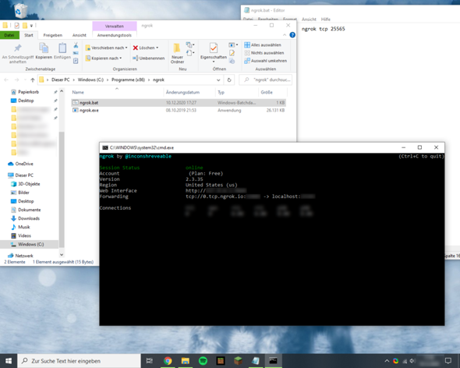This screenshot has height=368, width=460.
Task: Open Chrome from the taskbar
Action: click(x=168, y=361)
